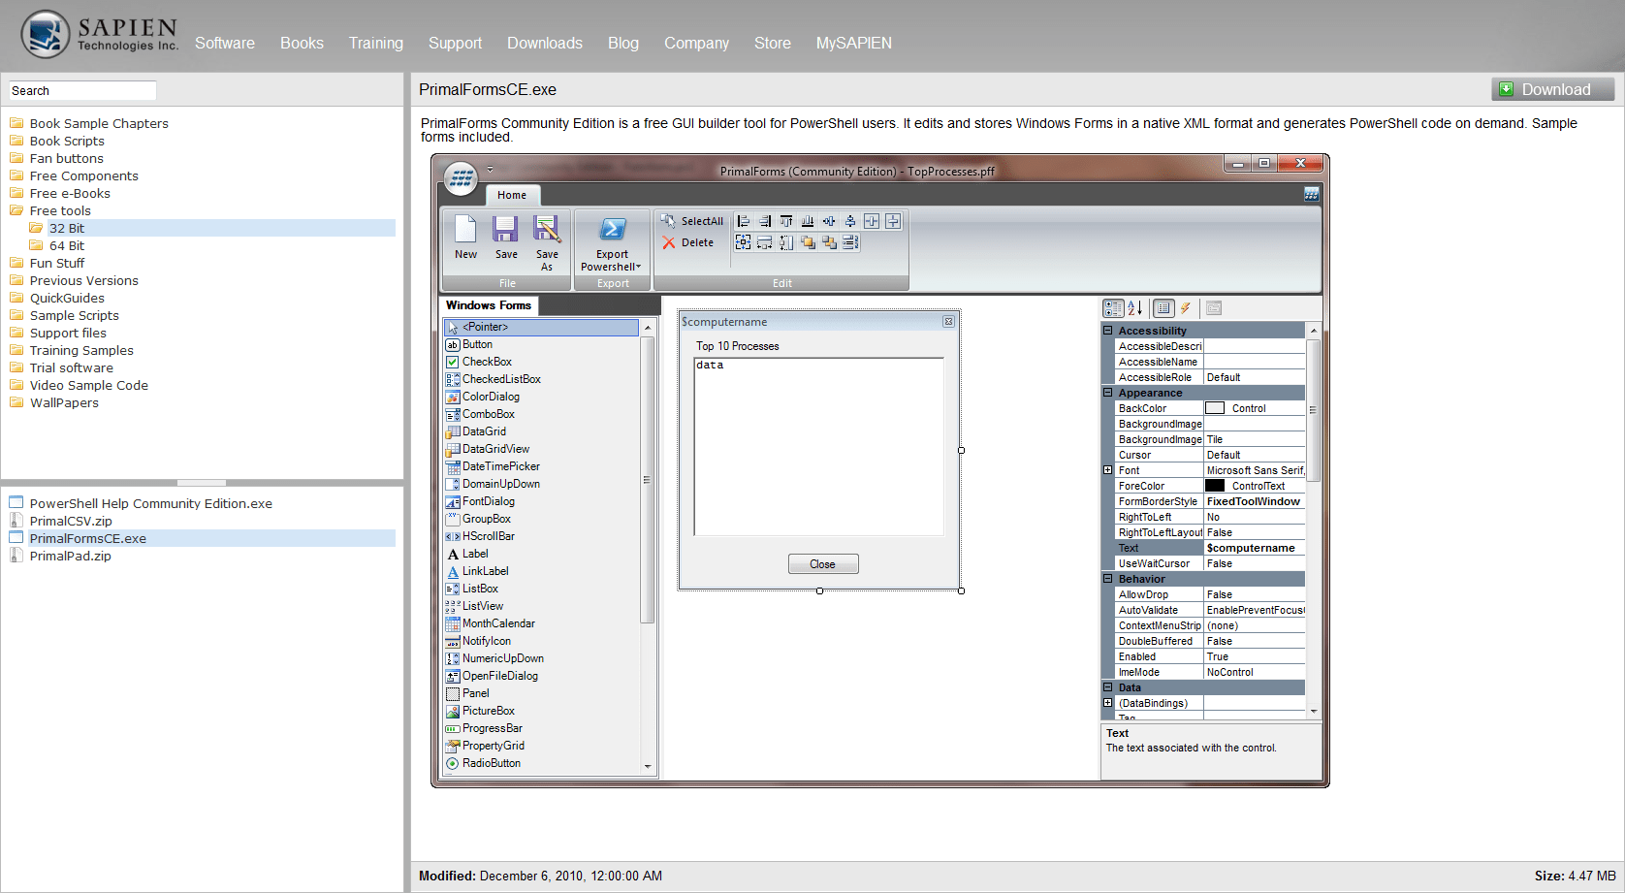Click the Close button on the form
This screenshot has height=893, width=1625.
click(822, 564)
